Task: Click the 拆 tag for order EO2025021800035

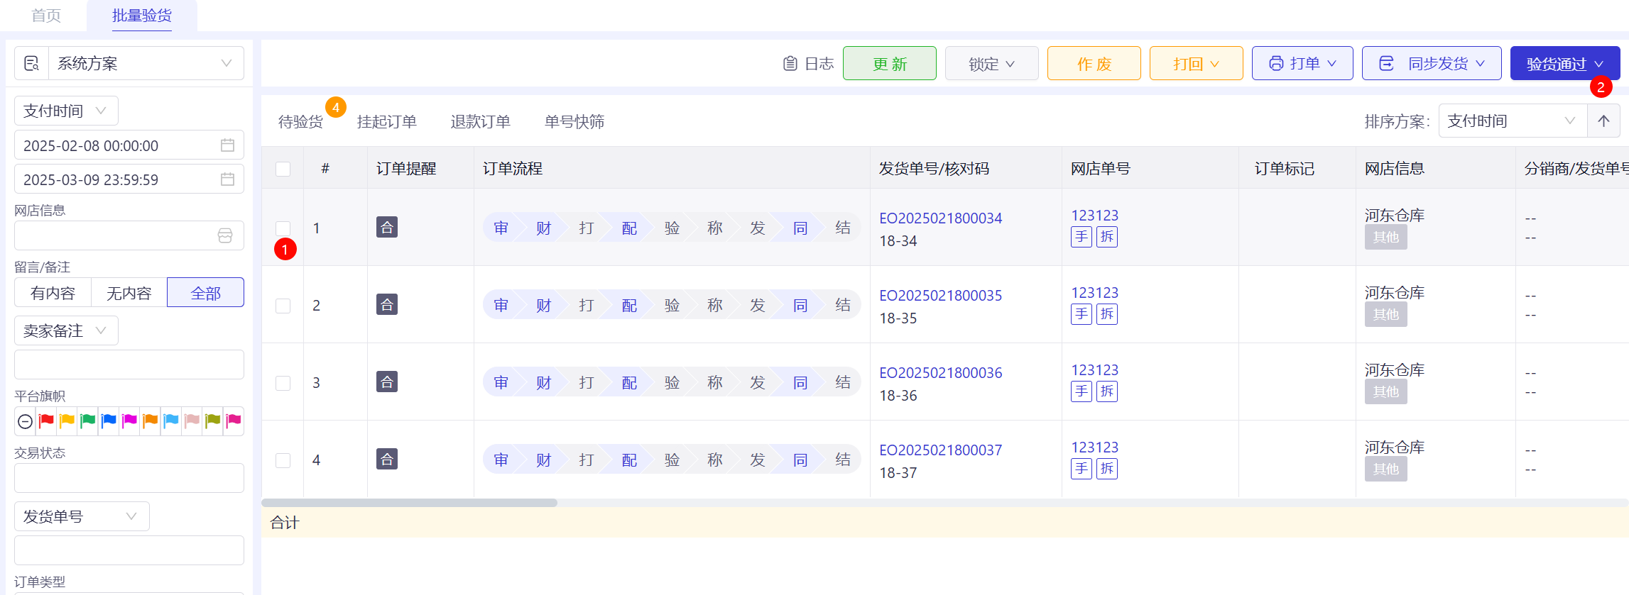Action: pos(1107,314)
